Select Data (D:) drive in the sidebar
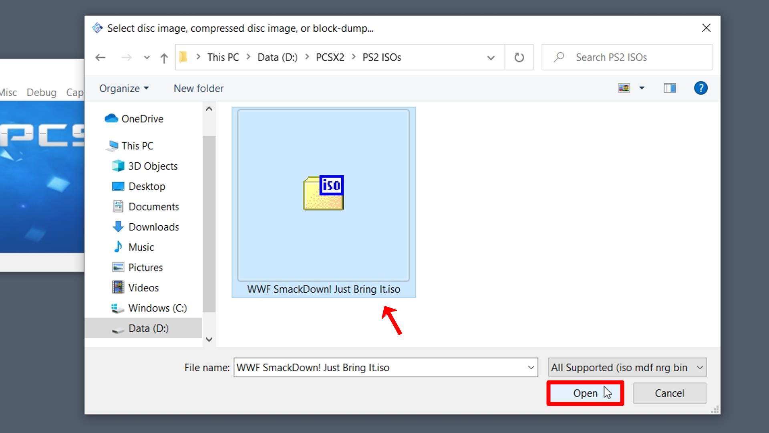Viewport: 769px width, 433px height. 143,328
